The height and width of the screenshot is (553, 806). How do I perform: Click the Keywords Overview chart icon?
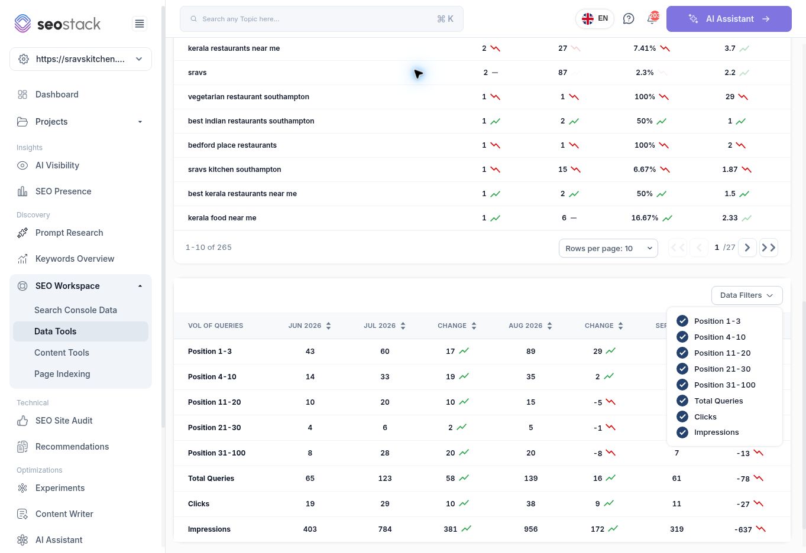(22, 259)
